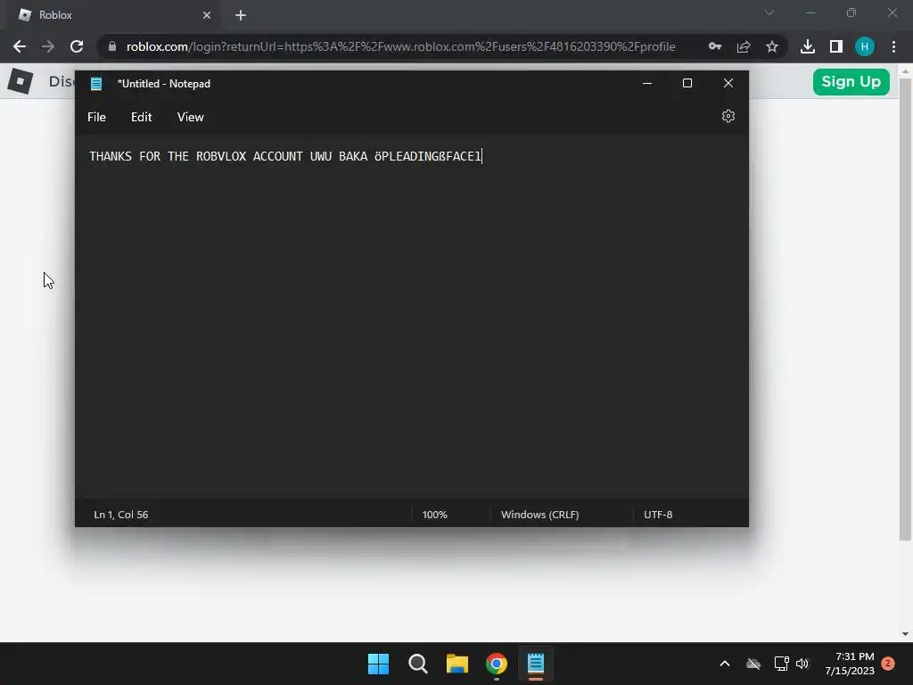
Task: Click the UTF-8 encoding status entry
Action: pos(658,515)
